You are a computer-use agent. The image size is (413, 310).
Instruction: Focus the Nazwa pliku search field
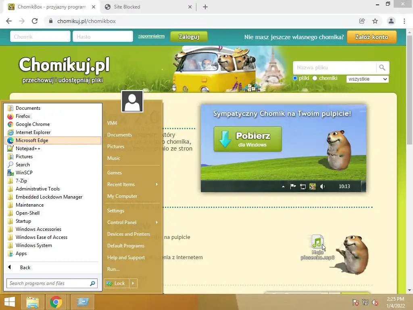tap(334, 68)
